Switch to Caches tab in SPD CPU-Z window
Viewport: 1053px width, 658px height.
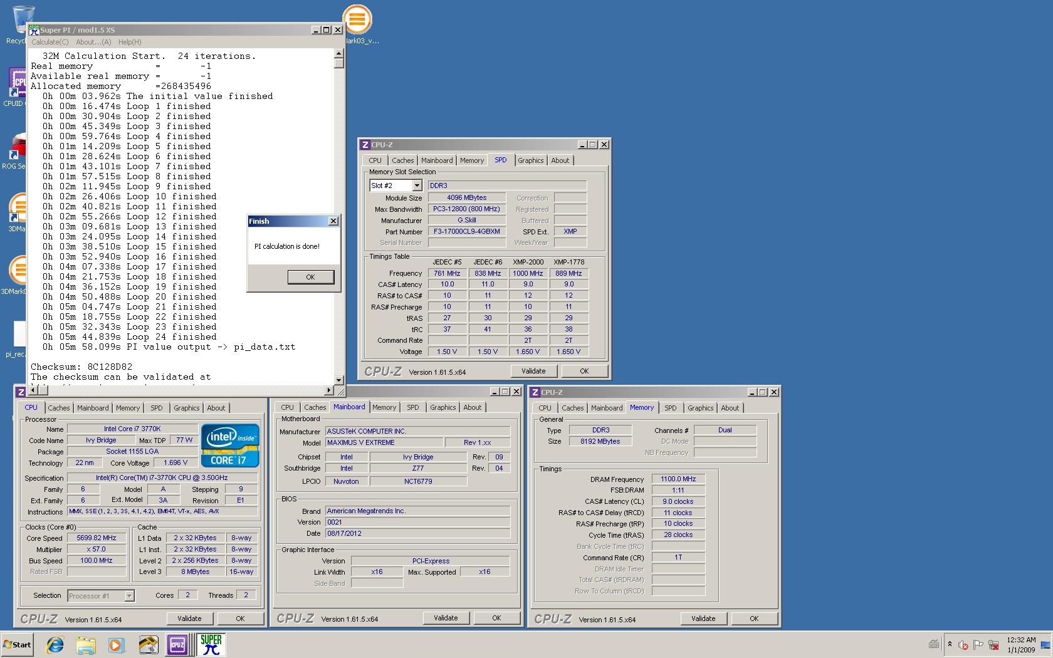[x=402, y=160]
